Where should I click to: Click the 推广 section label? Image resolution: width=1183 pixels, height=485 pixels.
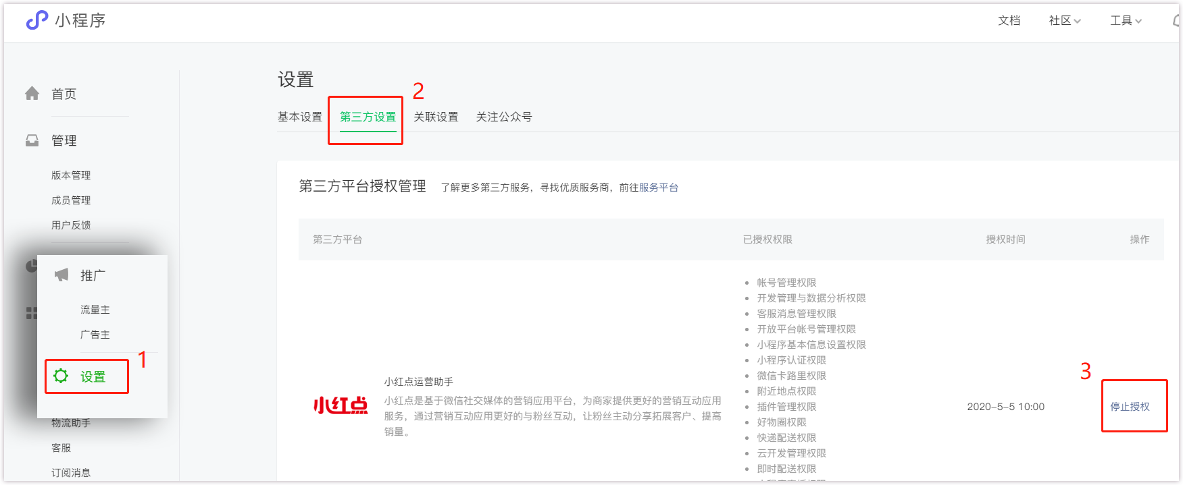[93, 275]
